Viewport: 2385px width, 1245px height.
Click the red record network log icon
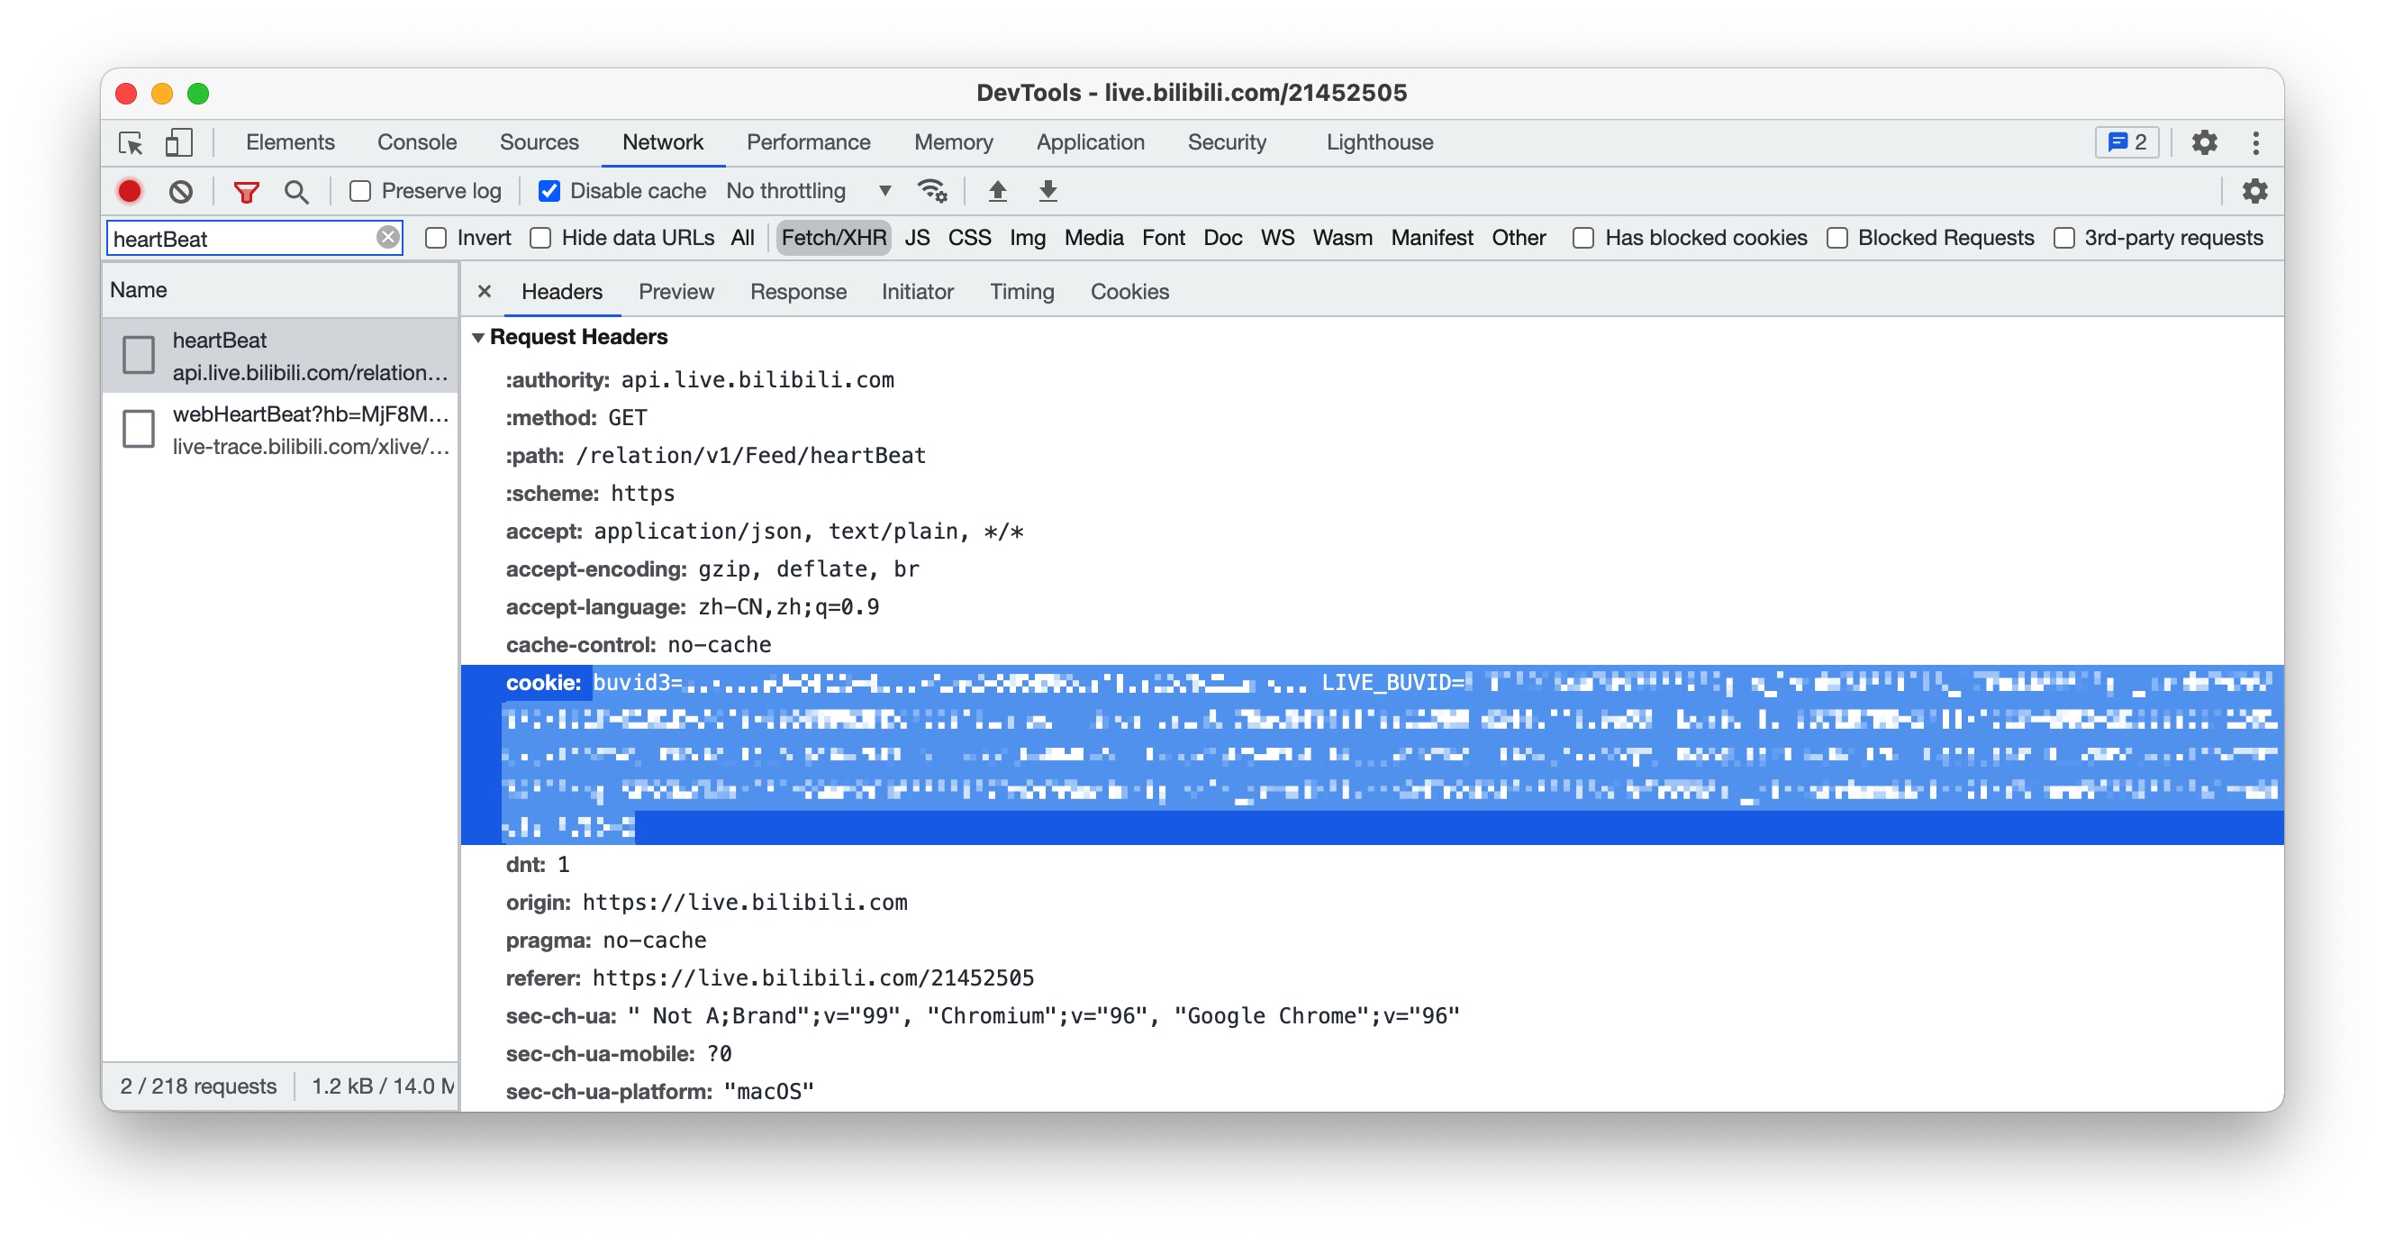pyautogui.click(x=130, y=191)
